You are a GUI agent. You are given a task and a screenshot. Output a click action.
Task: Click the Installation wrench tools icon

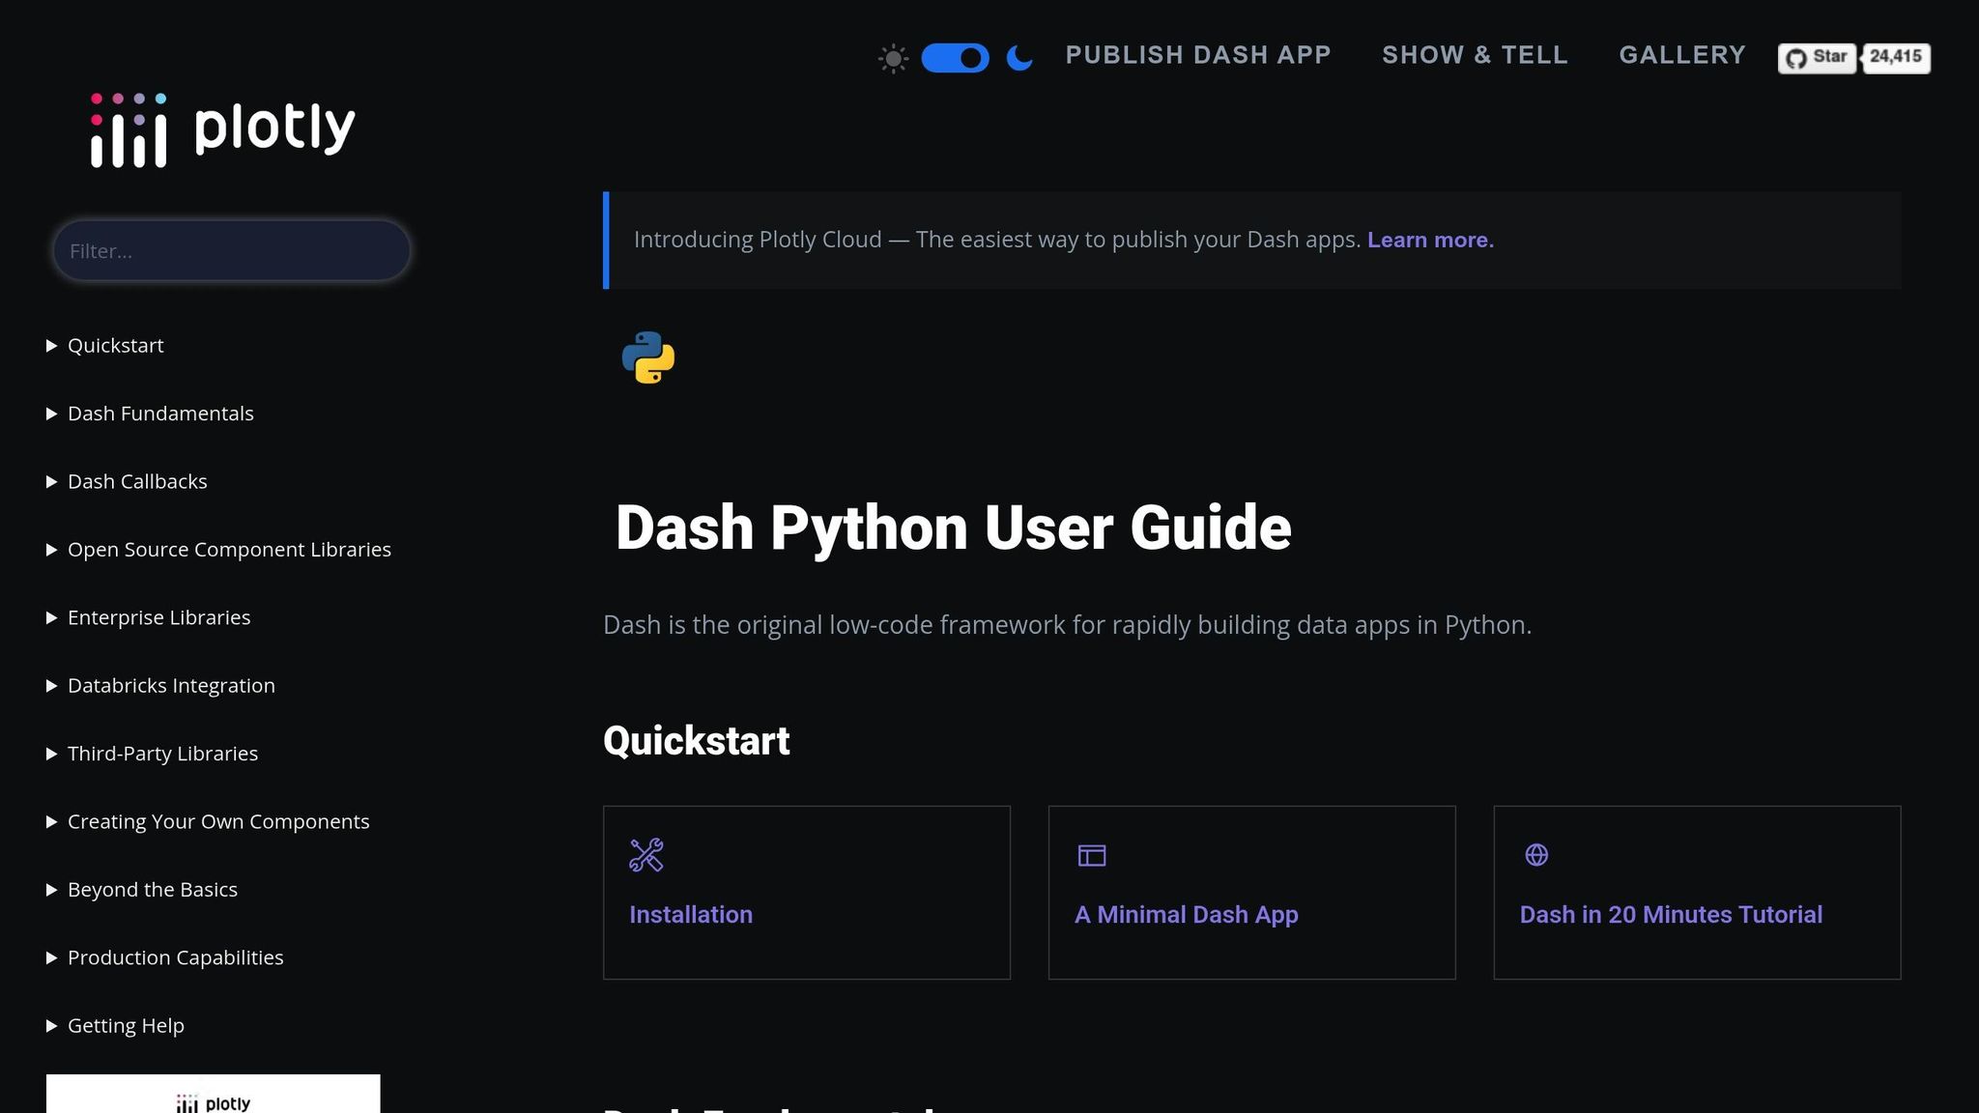(646, 855)
